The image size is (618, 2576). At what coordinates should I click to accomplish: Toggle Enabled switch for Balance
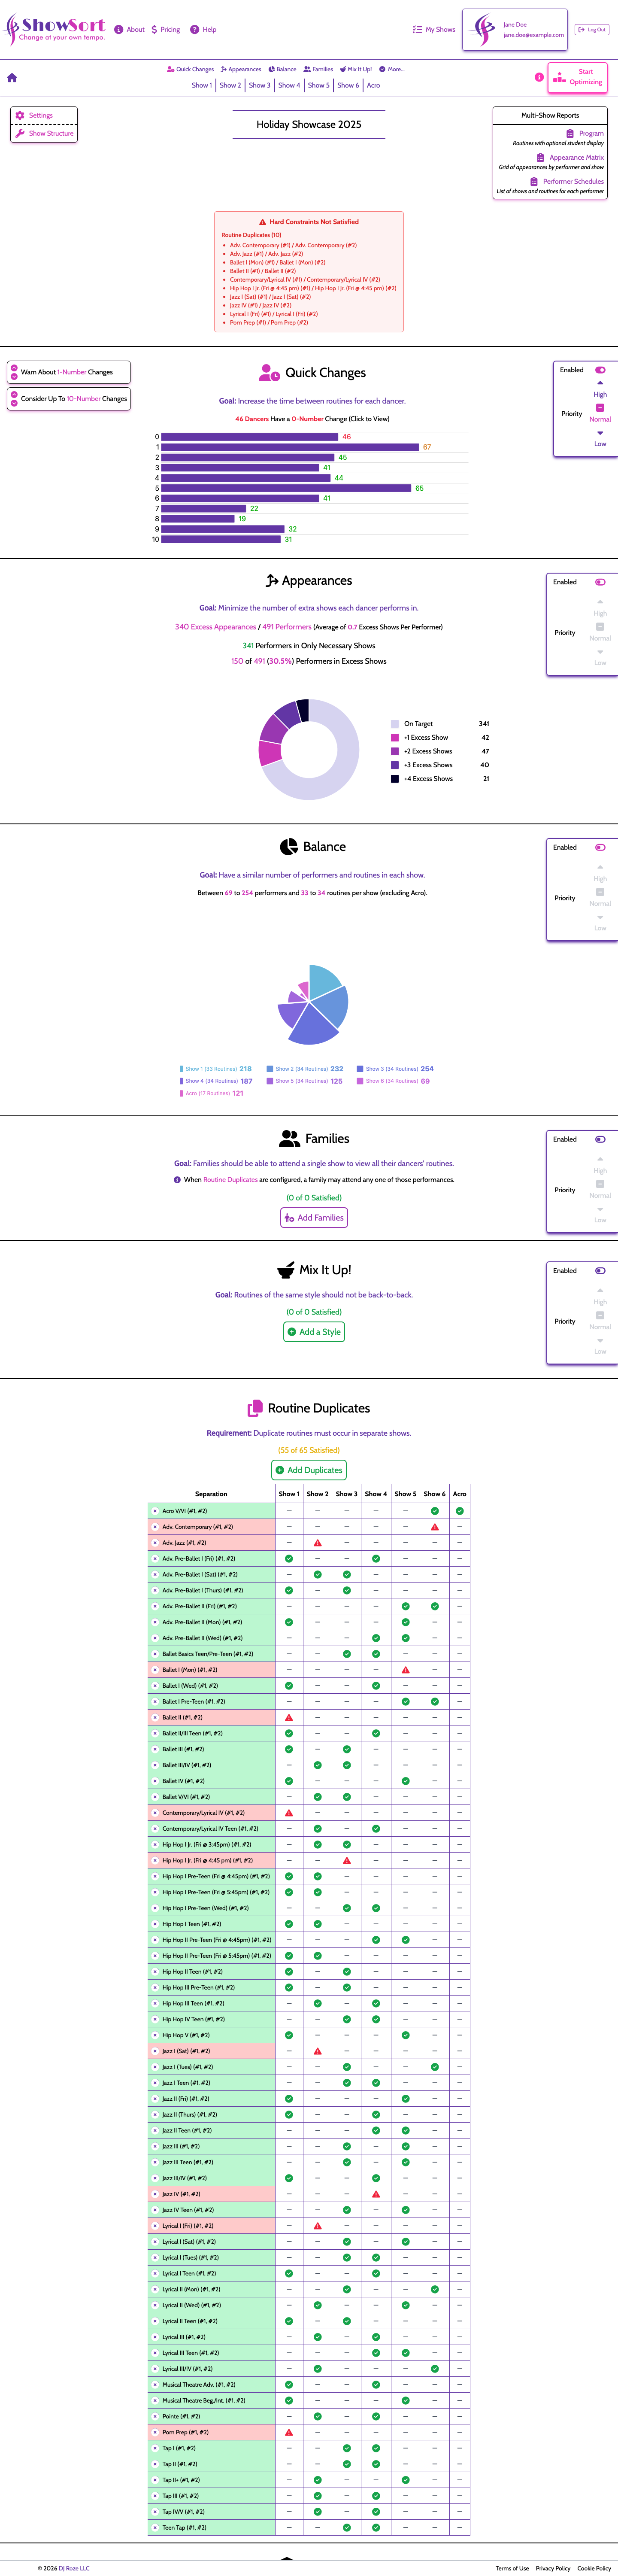(x=600, y=847)
